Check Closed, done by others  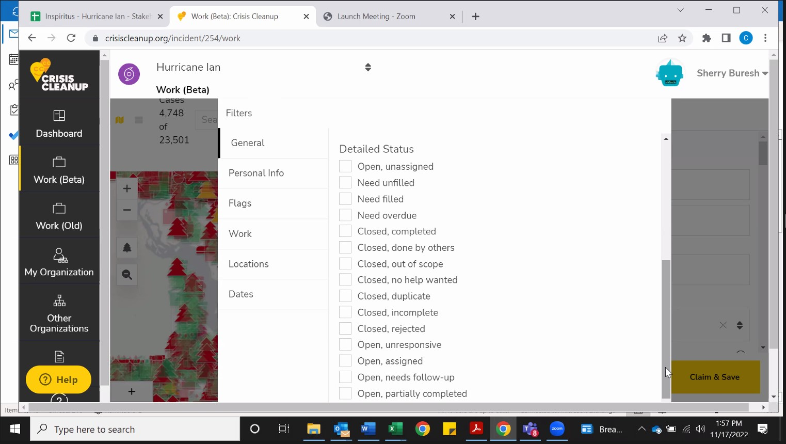tap(345, 247)
